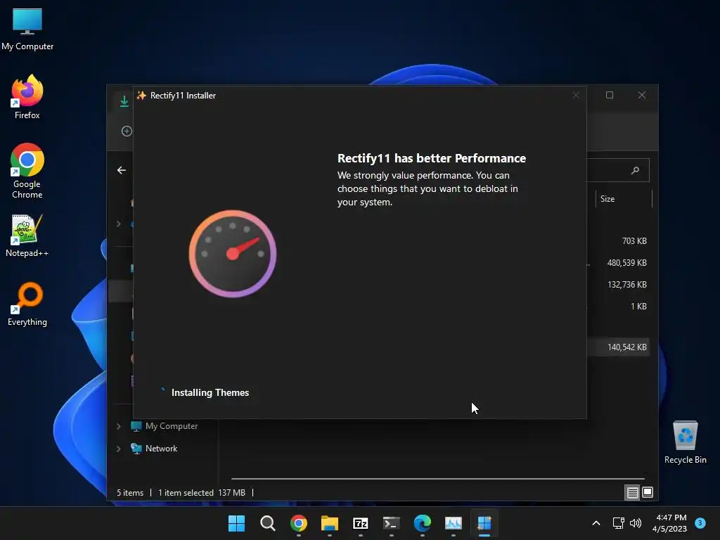Open the Recycle Bin on the desktop
Screen dimensions: 720x540
pos(685,442)
